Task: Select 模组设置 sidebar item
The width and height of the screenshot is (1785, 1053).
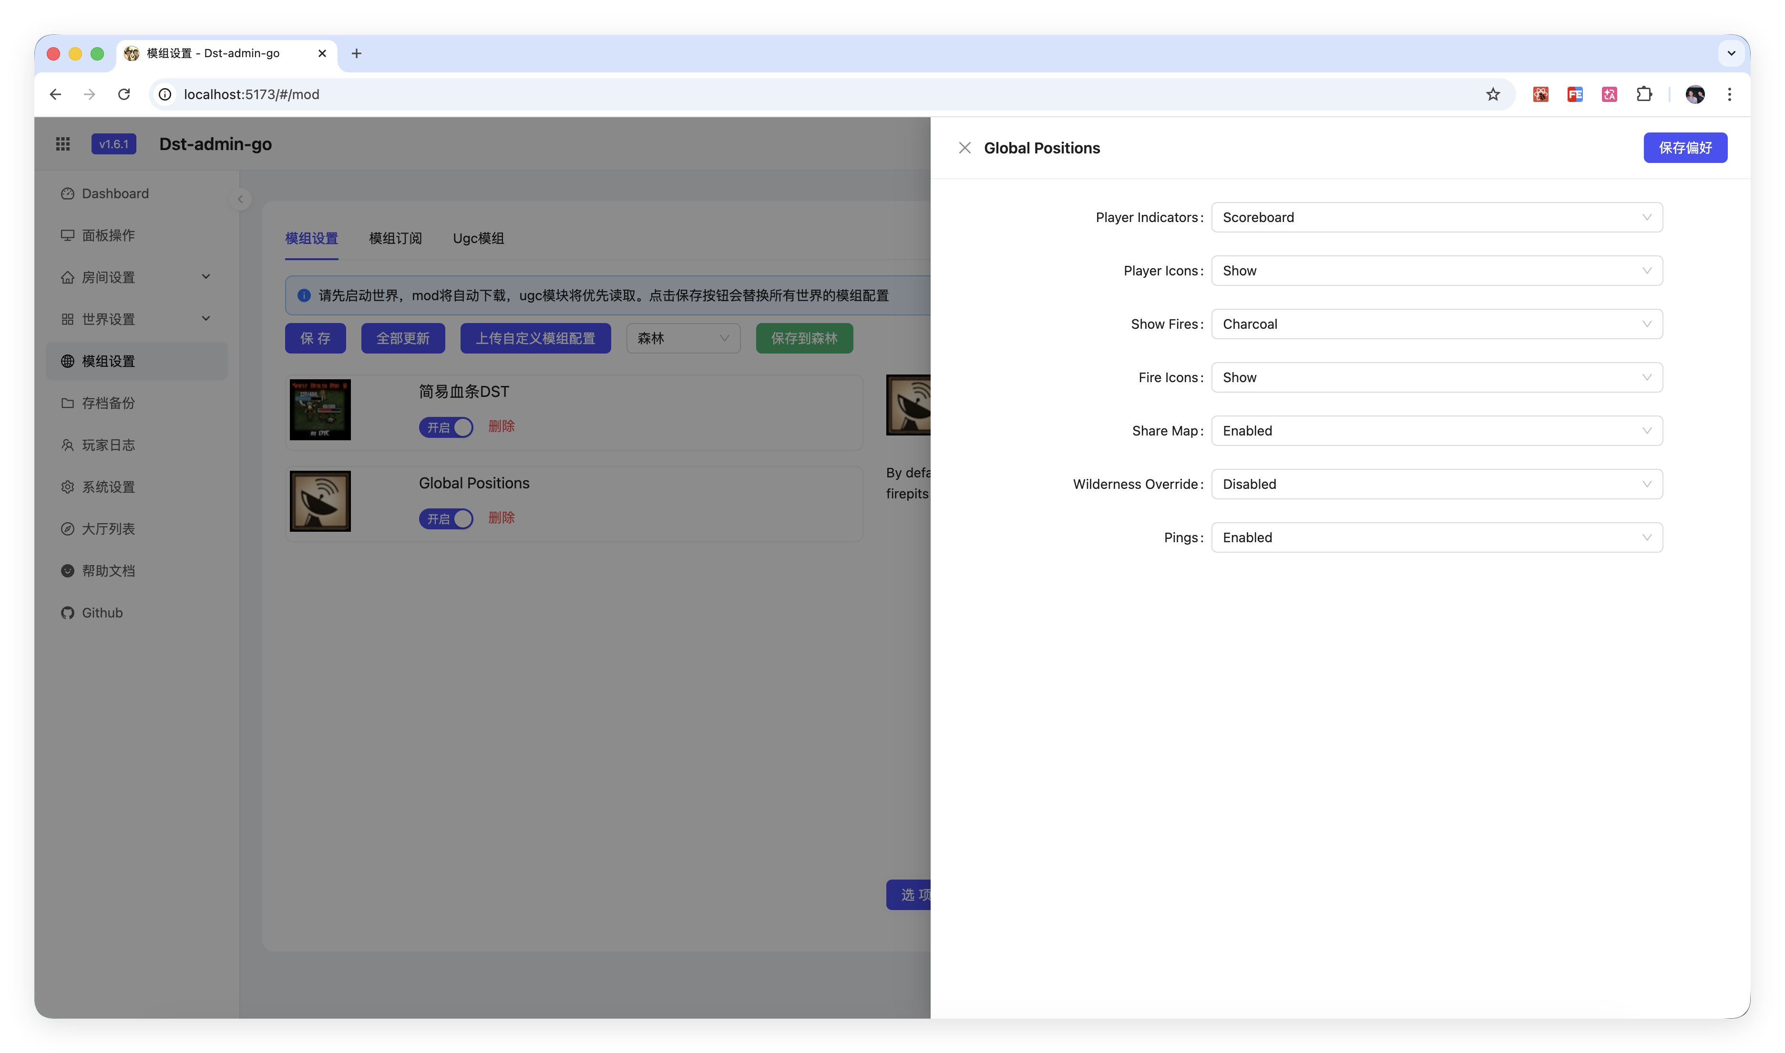Action: [x=136, y=361]
